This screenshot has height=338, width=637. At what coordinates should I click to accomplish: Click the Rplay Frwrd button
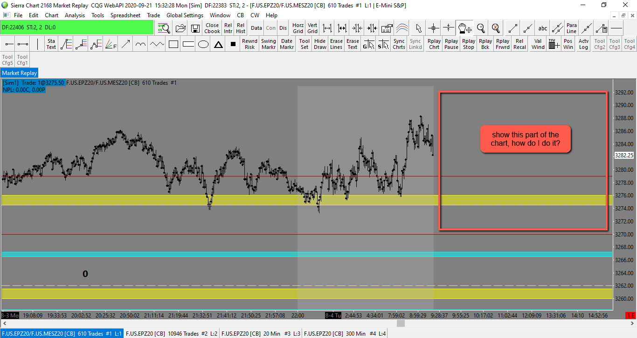[x=503, y=44]
